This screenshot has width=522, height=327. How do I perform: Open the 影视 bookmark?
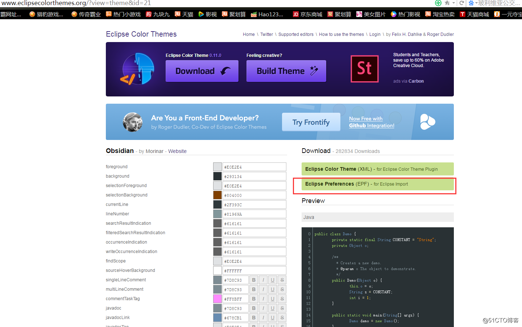207,14
